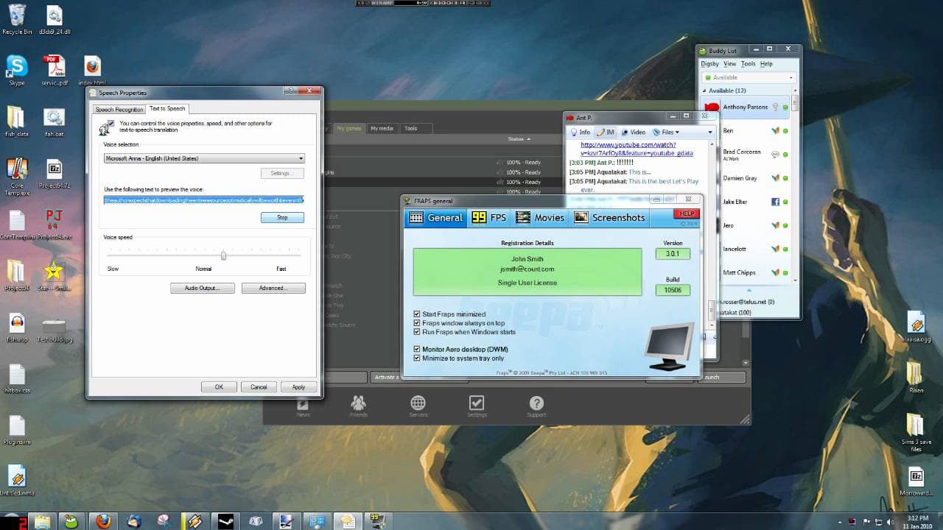Viewport: 943px width, 530px height.
Task: Toggle Run Fraps when Windows starts
Action: coord(417,332)
